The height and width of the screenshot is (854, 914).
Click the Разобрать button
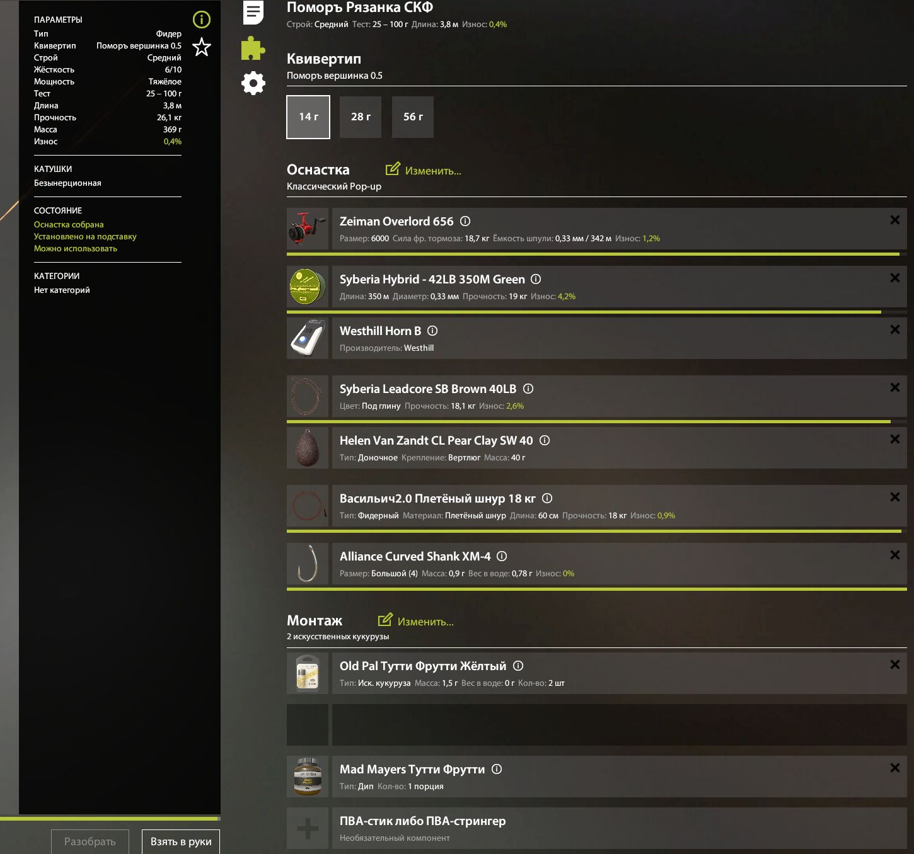(90, 841)
